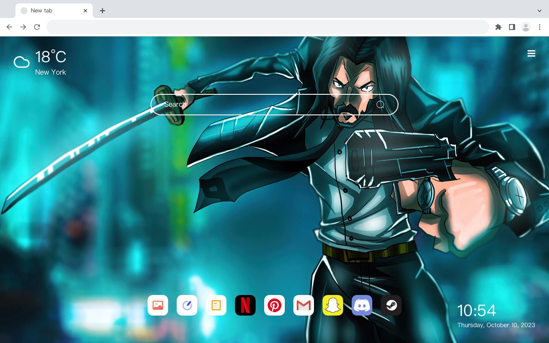Open the user profile avatar
Screen dimensions: 549x343
(526, 27)
